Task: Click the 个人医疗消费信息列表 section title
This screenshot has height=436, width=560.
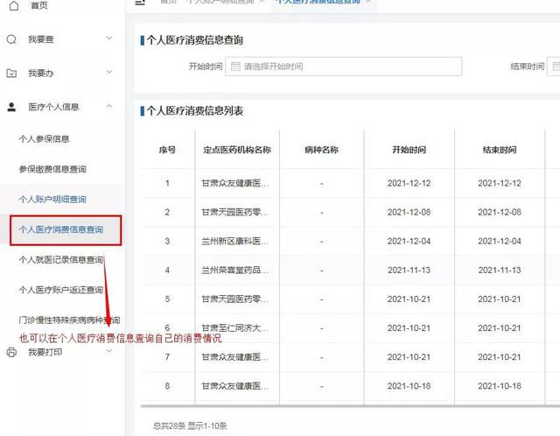Action: [x=194, y=111]
